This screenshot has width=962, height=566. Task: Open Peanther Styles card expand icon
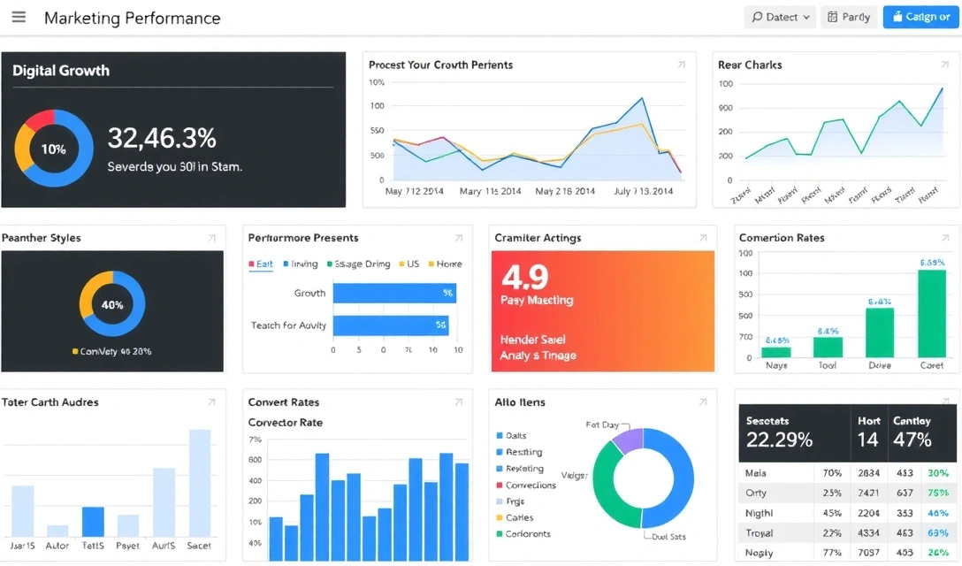coord(211,238)
